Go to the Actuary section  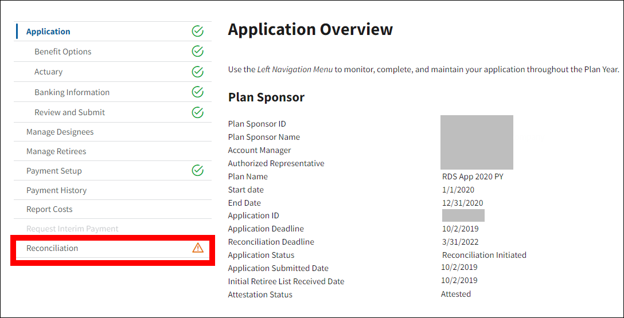49,72
